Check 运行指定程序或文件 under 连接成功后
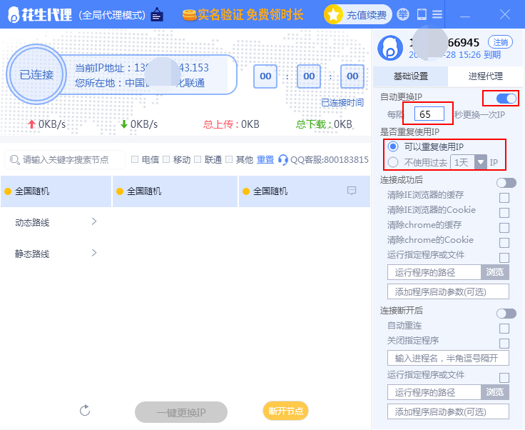525x430 pixels. click(504, 258)
